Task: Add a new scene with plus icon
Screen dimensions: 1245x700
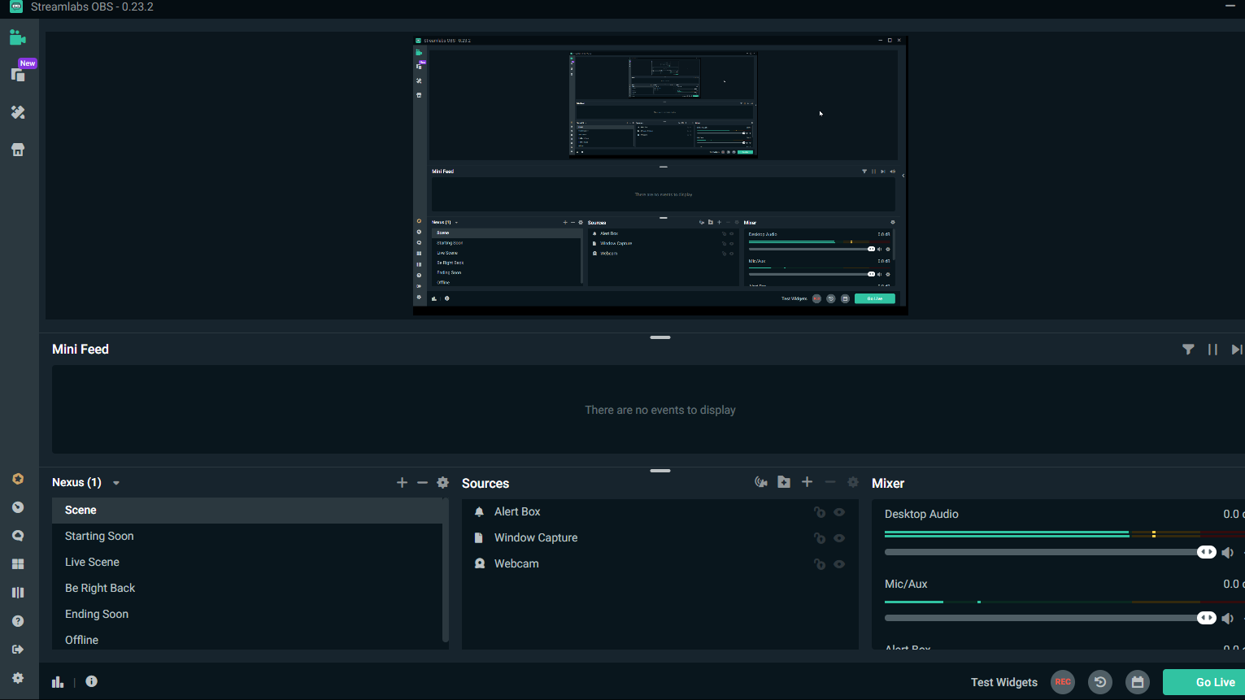Action: [402, 482]
